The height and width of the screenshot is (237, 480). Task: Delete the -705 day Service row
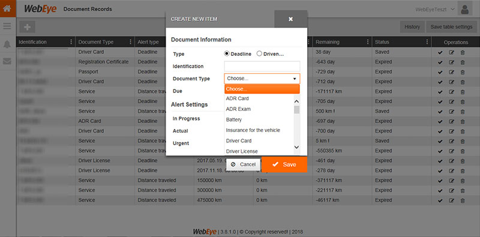point(462,101)
